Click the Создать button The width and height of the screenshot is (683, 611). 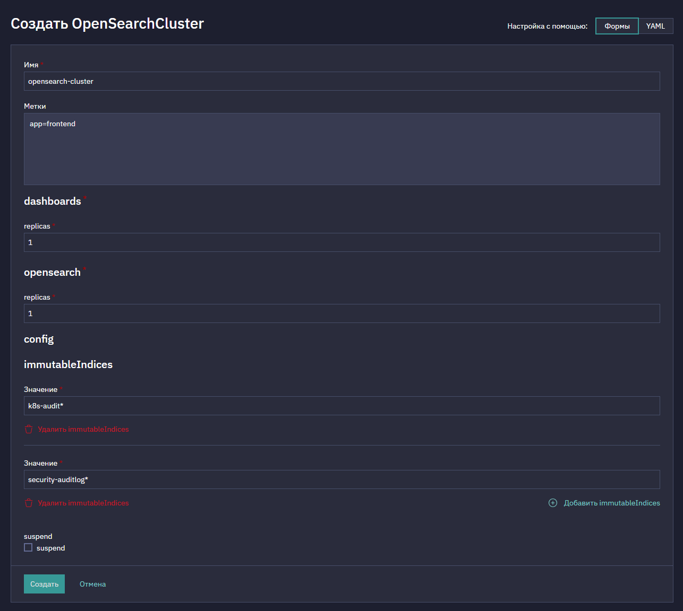click(x=44, y=584)
